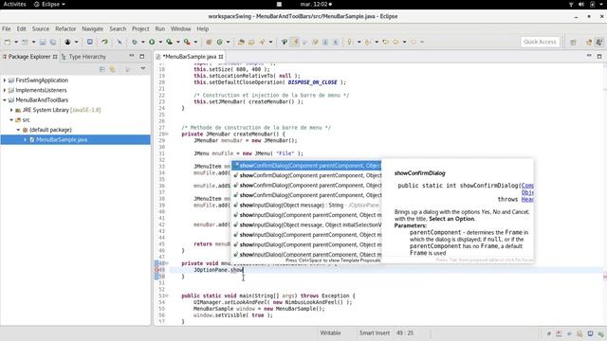Click the Next Annotation toolbar icon

pyautogui.click(x=350, y=42)
